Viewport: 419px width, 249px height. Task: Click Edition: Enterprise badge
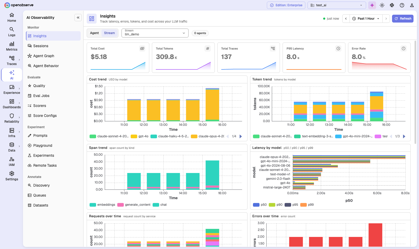pyautogui.click(x=286, y=5)
